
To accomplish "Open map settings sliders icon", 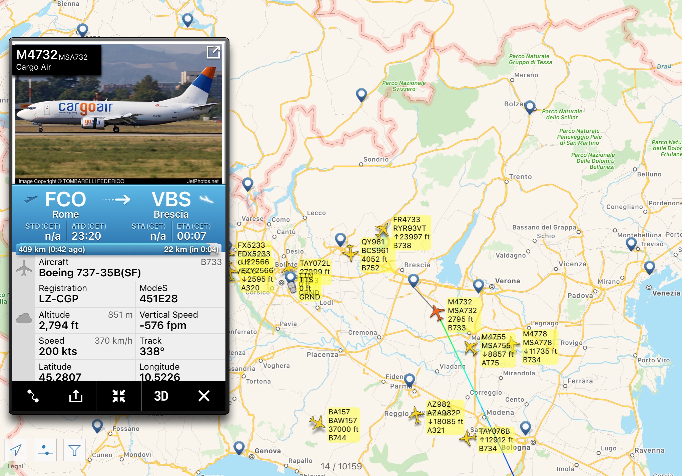I will 45,450.
